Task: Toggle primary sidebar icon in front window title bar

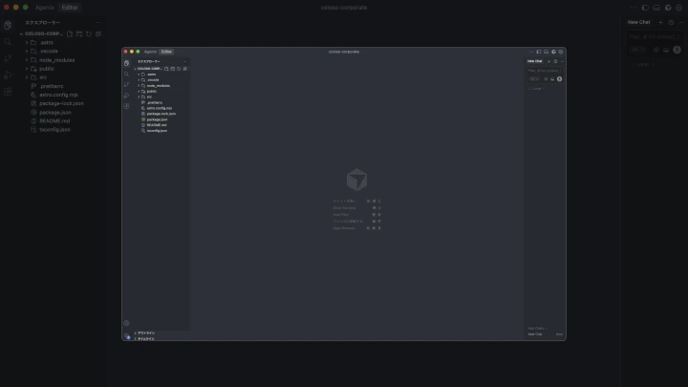Action: pyautogui.click(x=539, y=52)
